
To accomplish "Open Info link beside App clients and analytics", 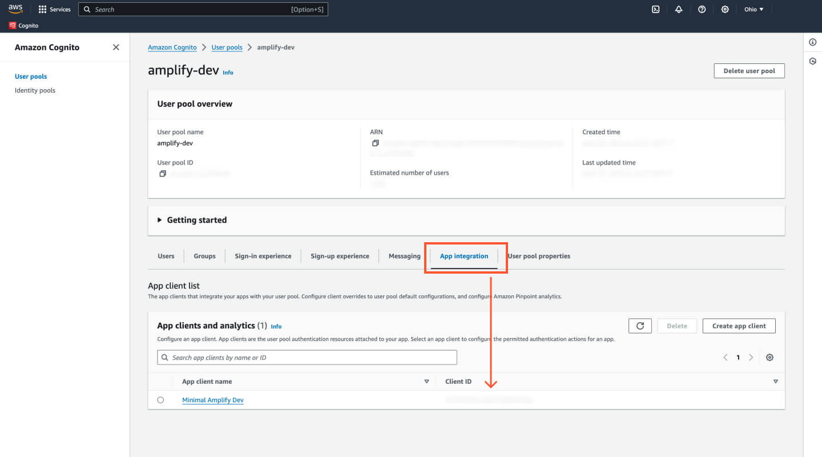I will coord(276,327).
